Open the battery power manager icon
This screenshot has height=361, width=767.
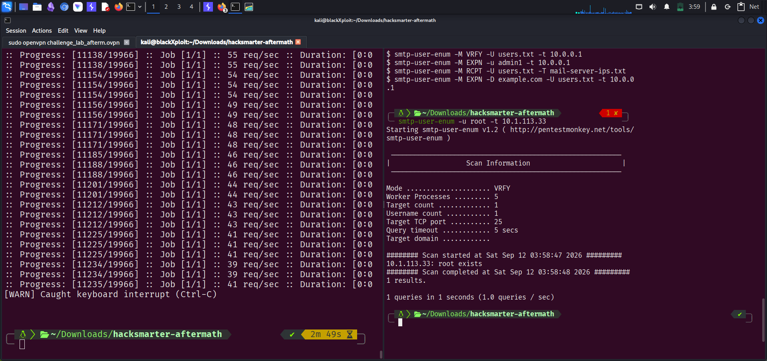click(680, 7)
